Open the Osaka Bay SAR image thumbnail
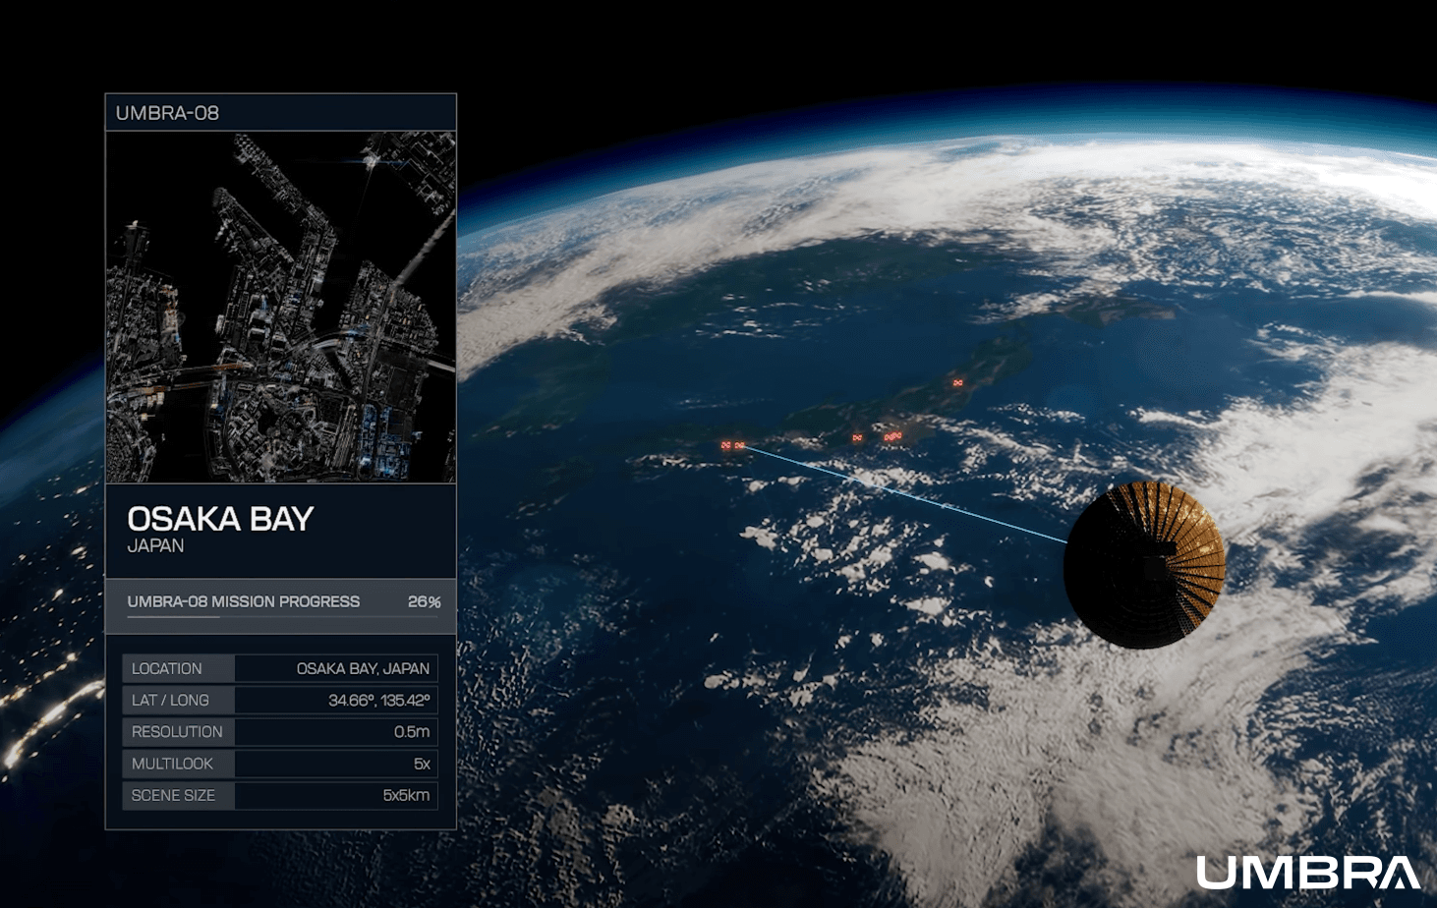The width and height of the screenshot is (1437, 908). coord(281,307)
